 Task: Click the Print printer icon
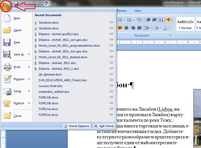point(7,67)
